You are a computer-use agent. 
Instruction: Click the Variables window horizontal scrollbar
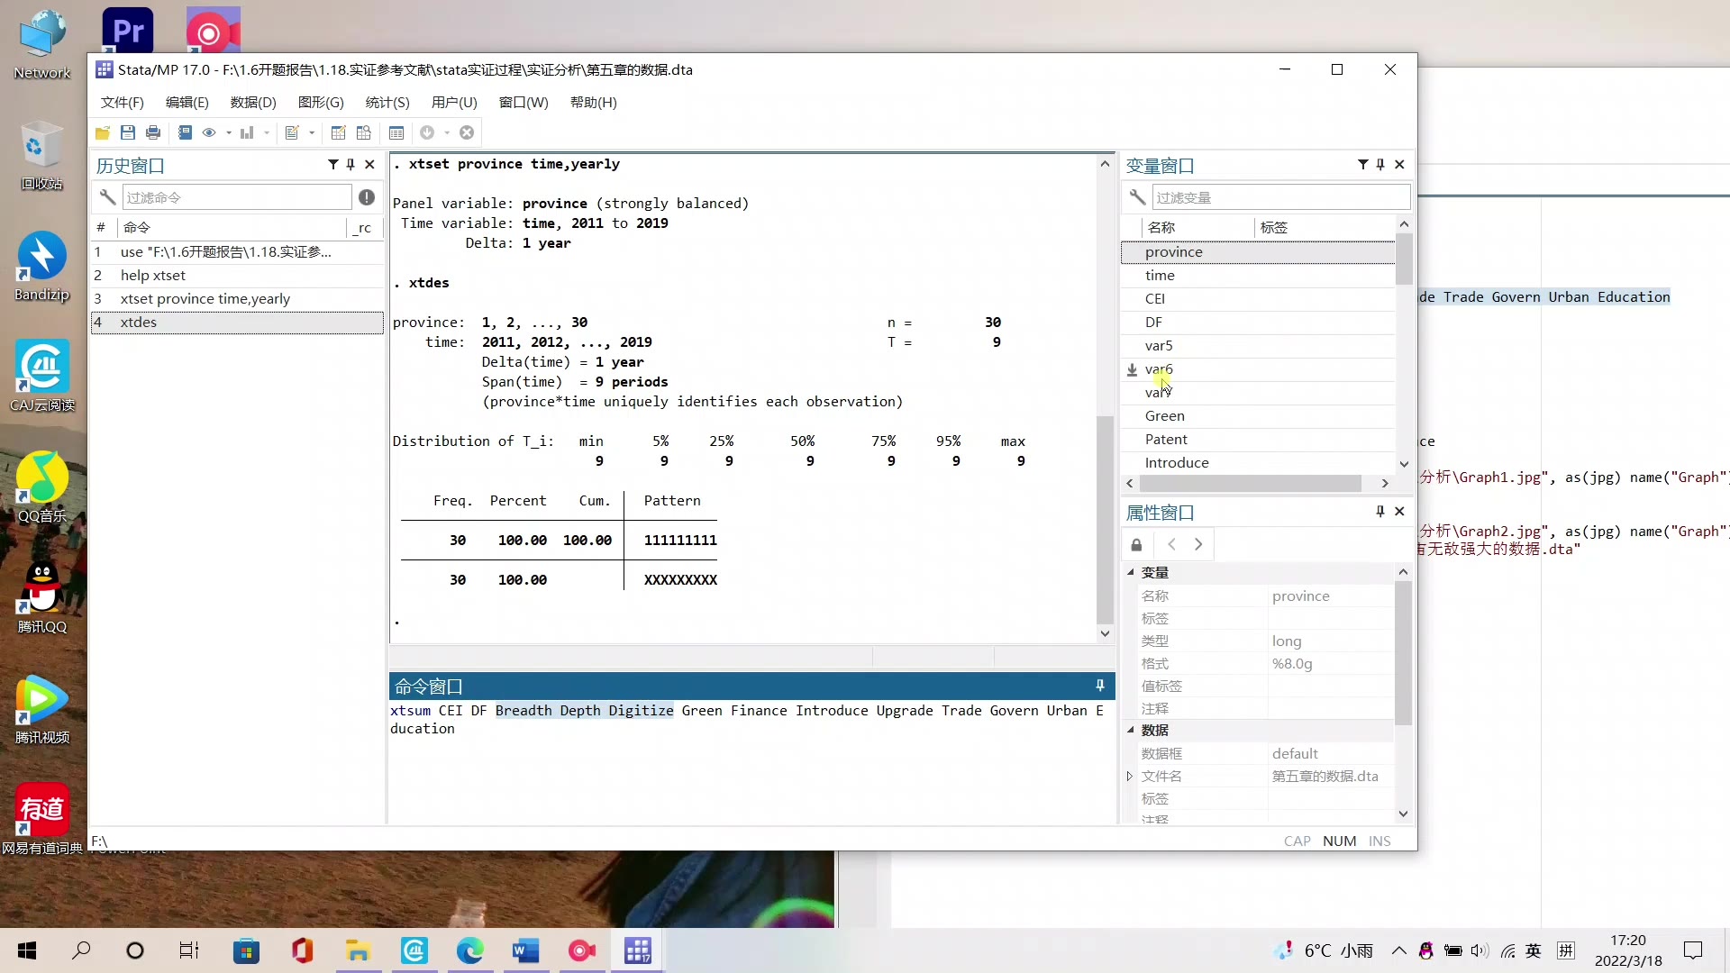1249,484
